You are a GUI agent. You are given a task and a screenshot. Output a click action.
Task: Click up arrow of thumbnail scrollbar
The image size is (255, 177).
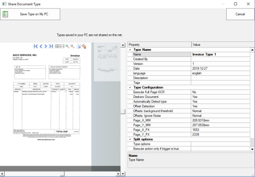123,45
